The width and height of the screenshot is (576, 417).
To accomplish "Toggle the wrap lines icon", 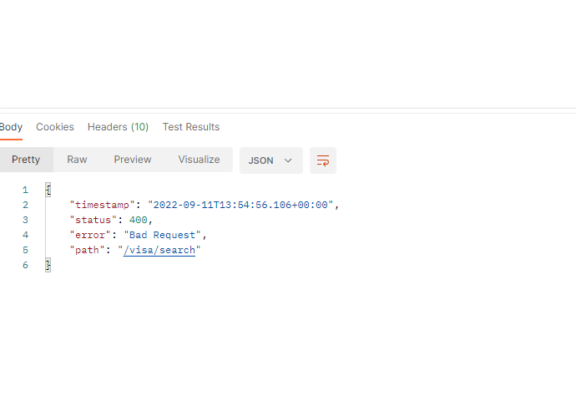I will click(323, 160).
